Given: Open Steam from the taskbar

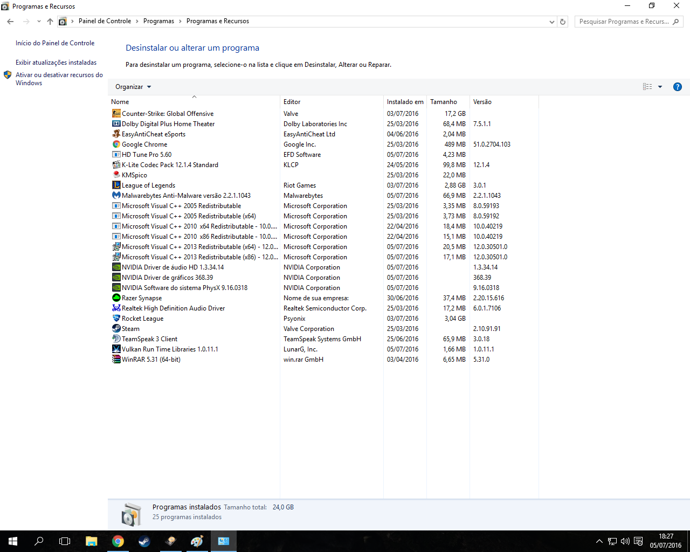Looking at the screenshot, I should 144,541.
